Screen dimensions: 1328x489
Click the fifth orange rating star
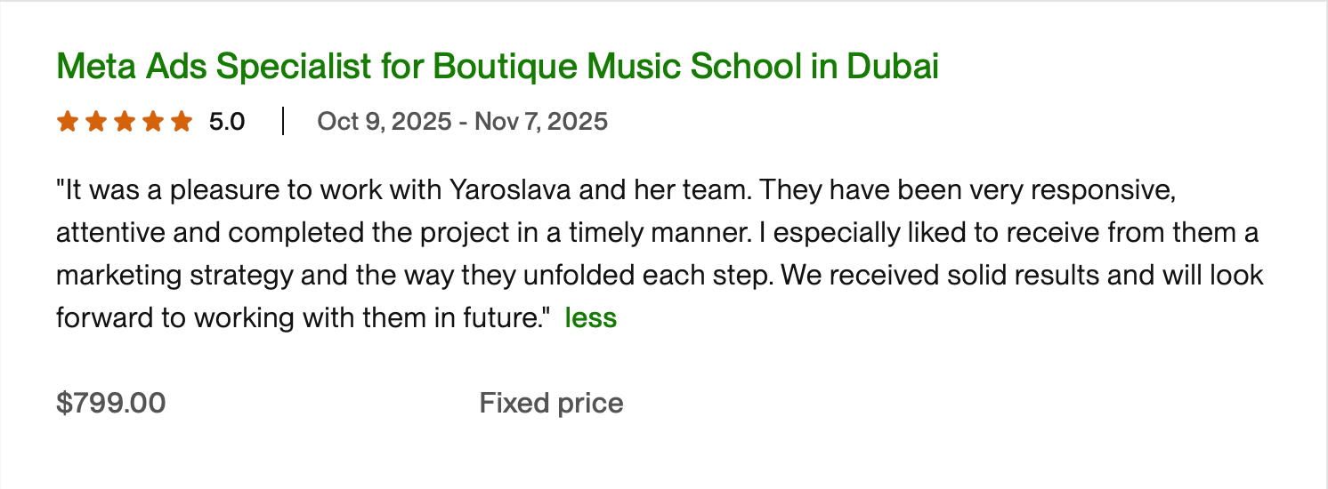[181, 121]
